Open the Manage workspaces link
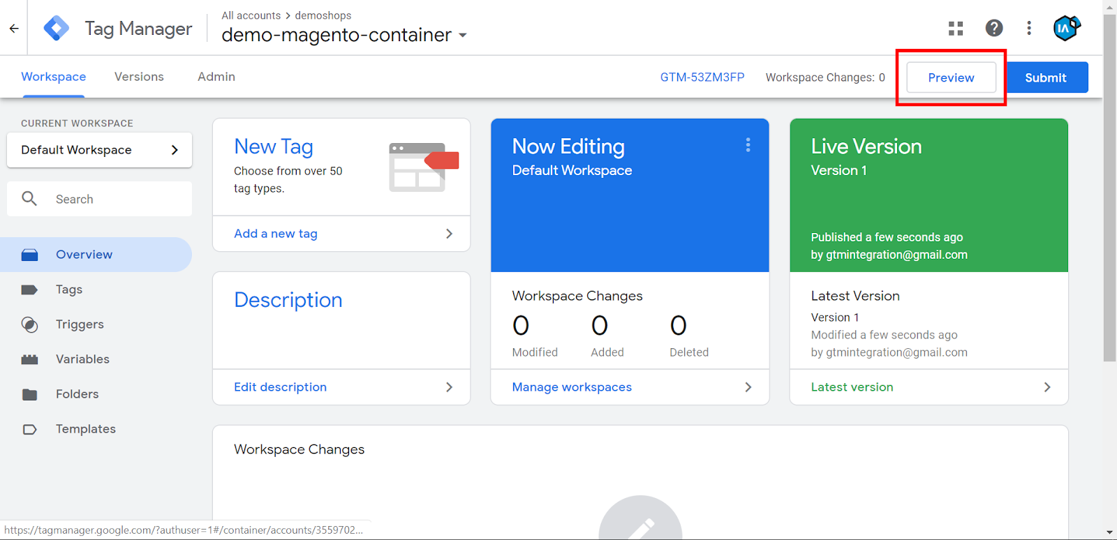 (572, 387)
